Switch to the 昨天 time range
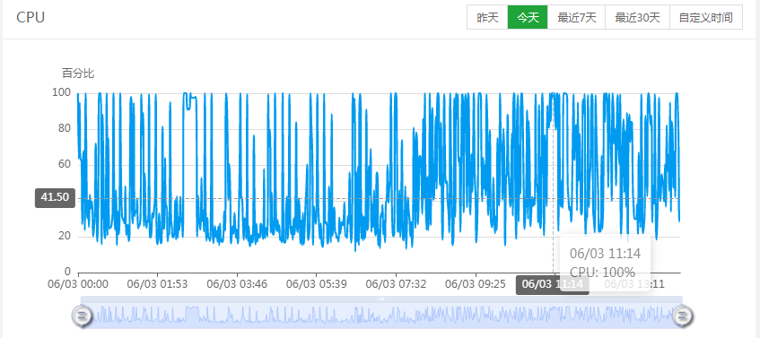 (x=487, y=17)
